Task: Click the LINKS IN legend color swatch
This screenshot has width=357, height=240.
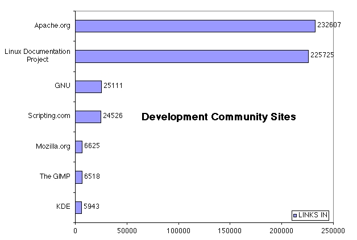Action: tap(294, 215)
